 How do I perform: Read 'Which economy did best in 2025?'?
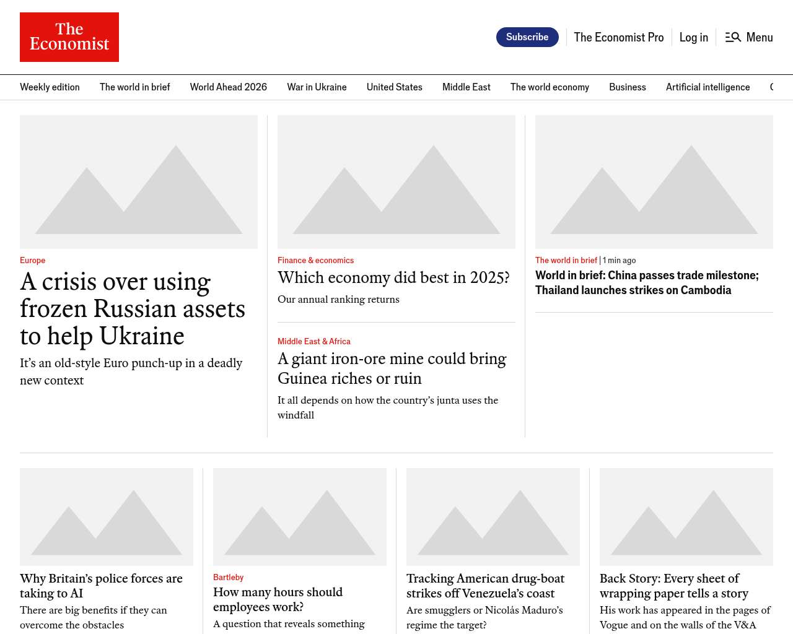(393, 278)
